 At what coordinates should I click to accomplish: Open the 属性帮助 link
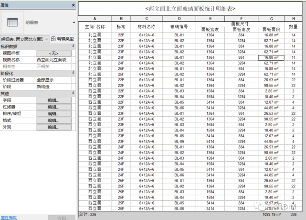click(x=9, y=218)
